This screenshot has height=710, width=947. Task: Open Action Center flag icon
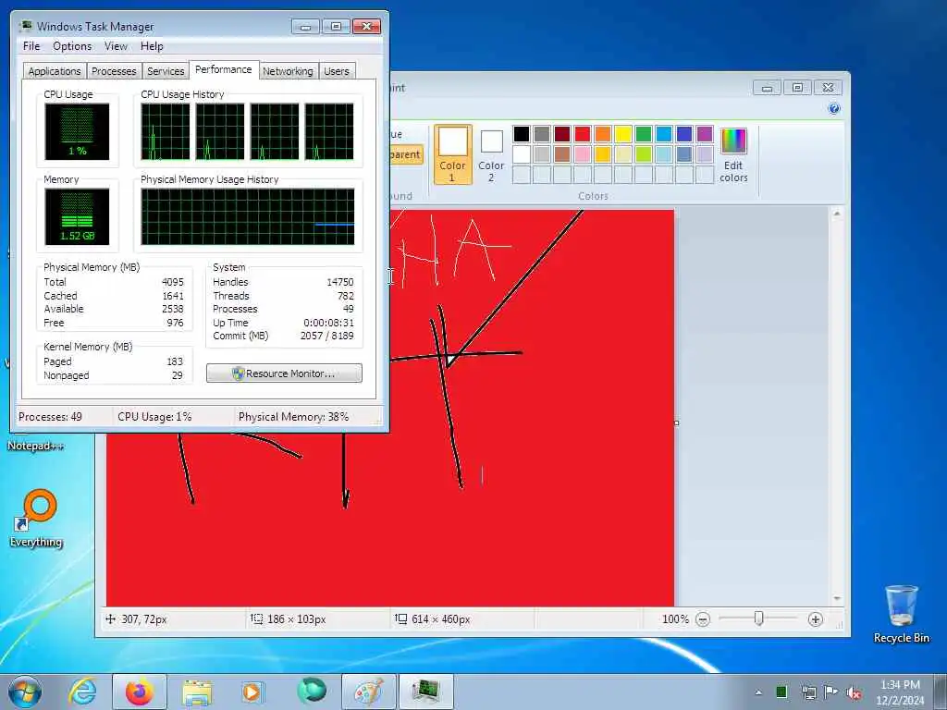[x=831, y=692]
